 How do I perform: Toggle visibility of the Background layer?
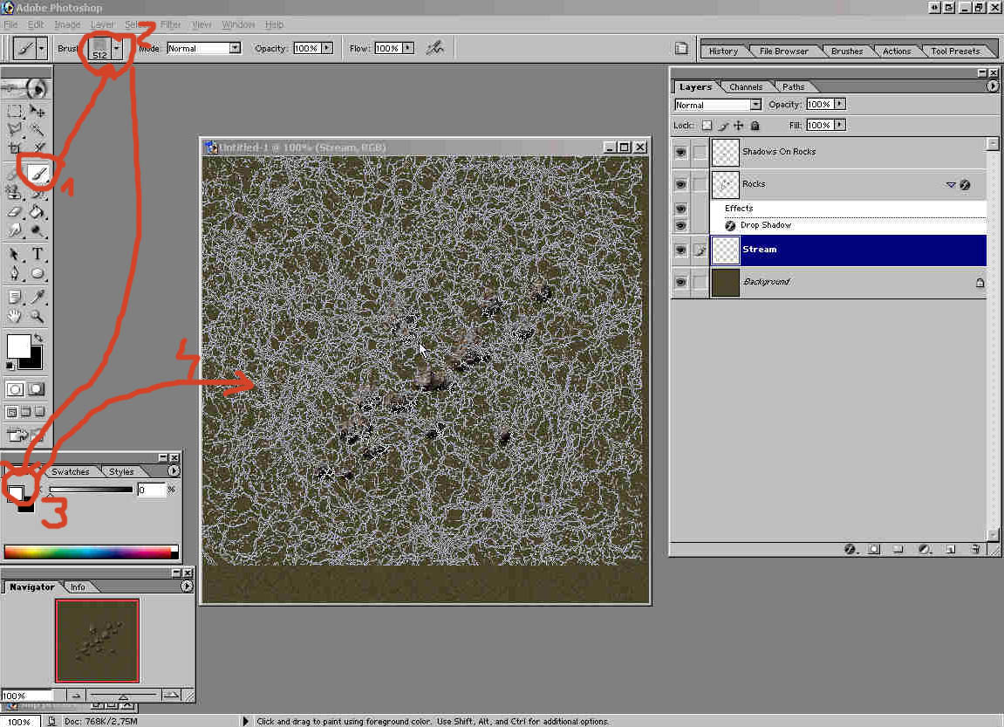pyautogui.click(x=680, y=282)
